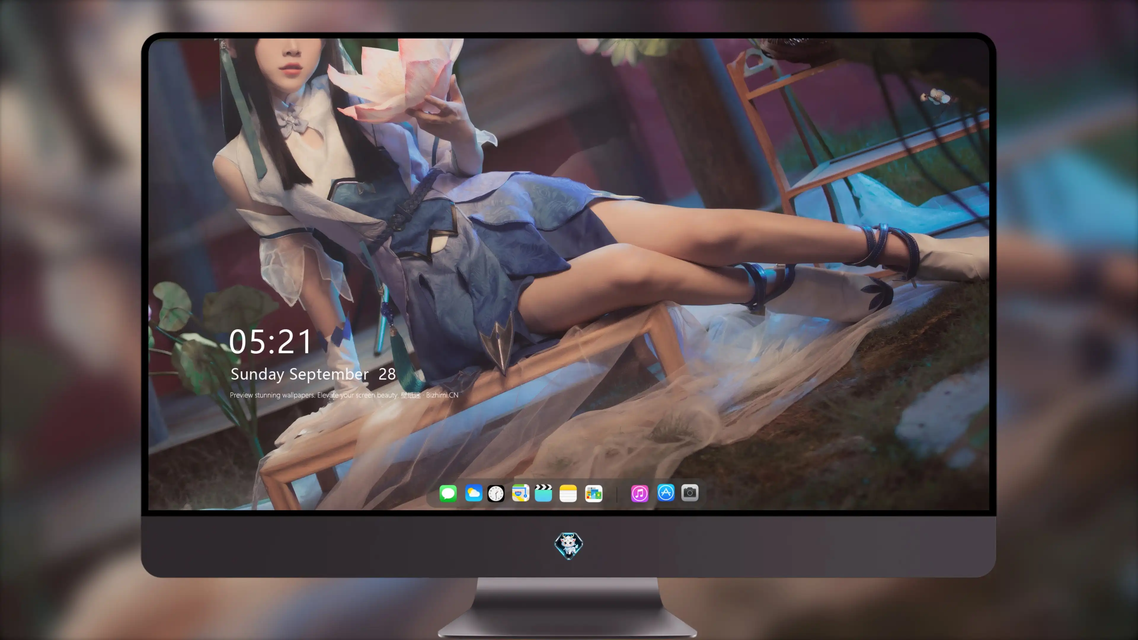Open the Camera app in the dock

[690, 493]
